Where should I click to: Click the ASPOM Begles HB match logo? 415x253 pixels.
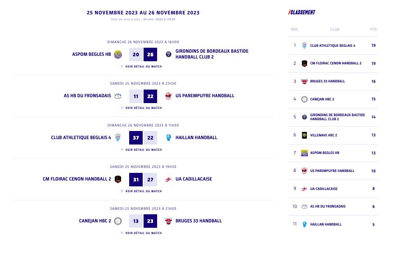(118, 54)
